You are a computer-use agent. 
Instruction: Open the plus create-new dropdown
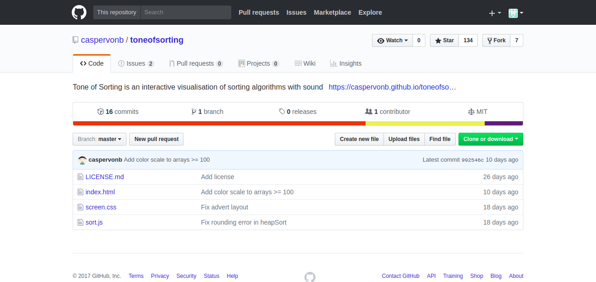(495, 13)
